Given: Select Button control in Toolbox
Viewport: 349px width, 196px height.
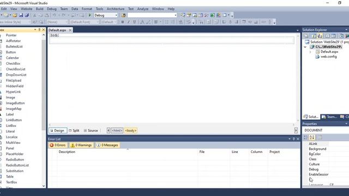Looking at the screenshot, I should tap(11, 52).
